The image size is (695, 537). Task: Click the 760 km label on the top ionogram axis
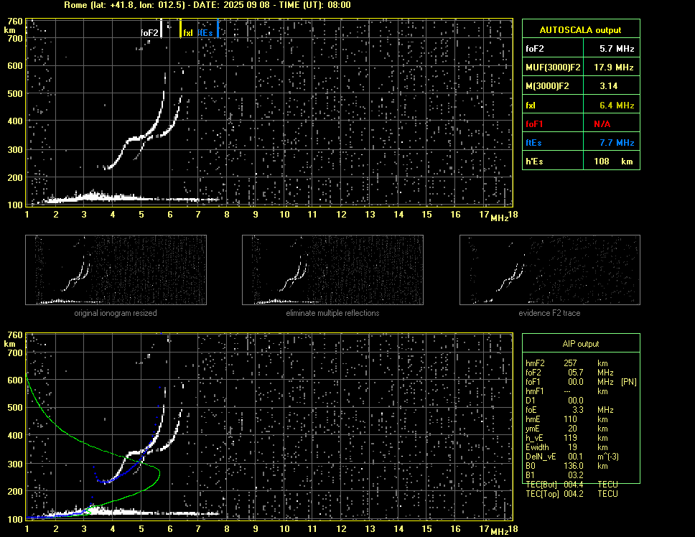coord(15,22)
